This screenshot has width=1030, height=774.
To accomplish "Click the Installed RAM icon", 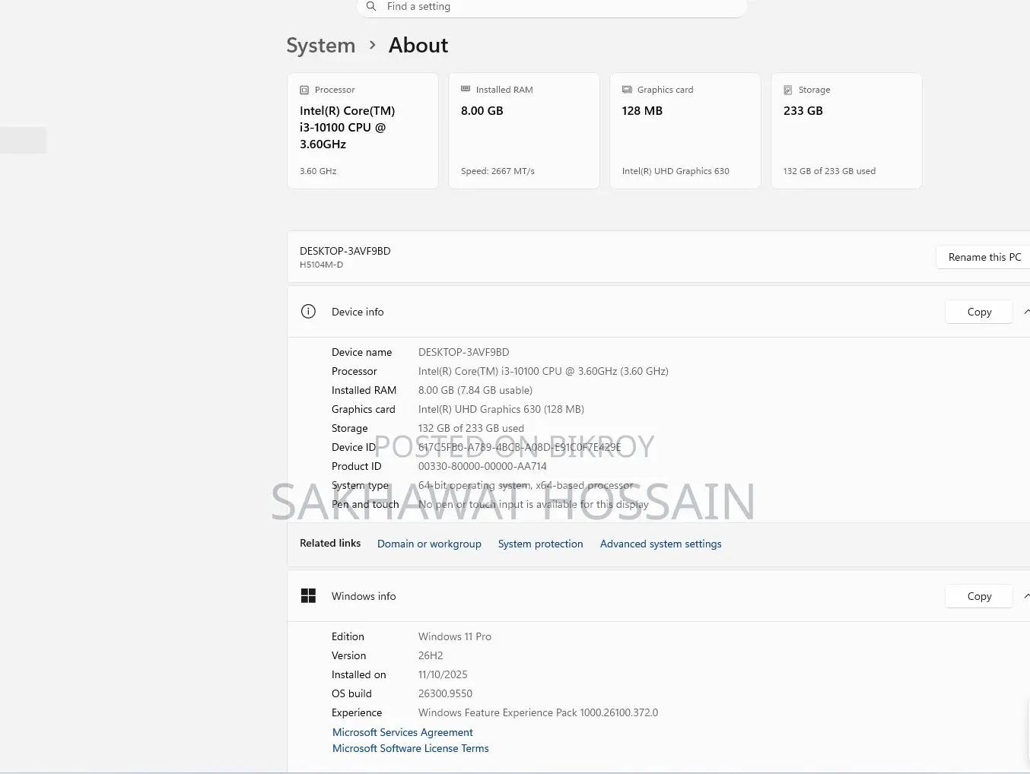I will [466, 89].
